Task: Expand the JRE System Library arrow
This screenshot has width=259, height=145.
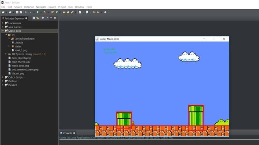Action: pyautogui.click(x=6, y=54)
